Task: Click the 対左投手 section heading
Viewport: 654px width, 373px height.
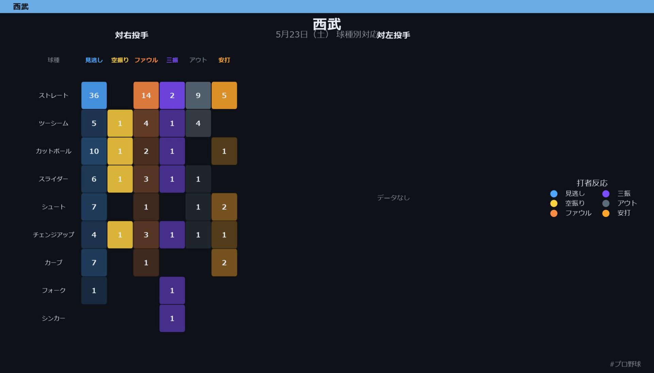Action: [393, 35]
